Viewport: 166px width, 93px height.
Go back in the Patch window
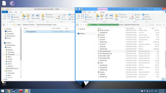click(4, 25)
